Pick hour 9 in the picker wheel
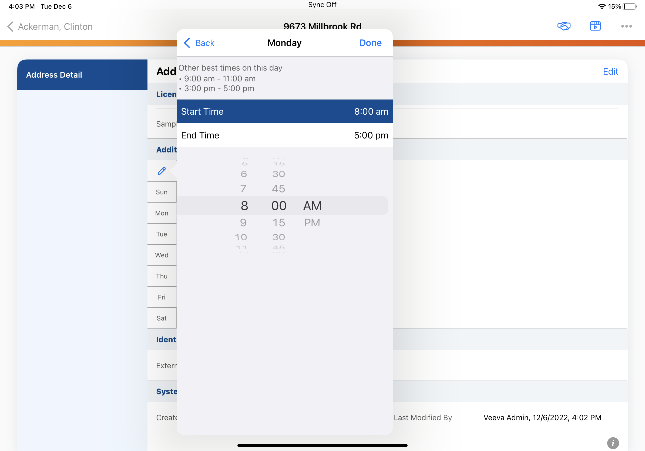The width and height of the screenshot is (645, 451). [x=243, y=223]
